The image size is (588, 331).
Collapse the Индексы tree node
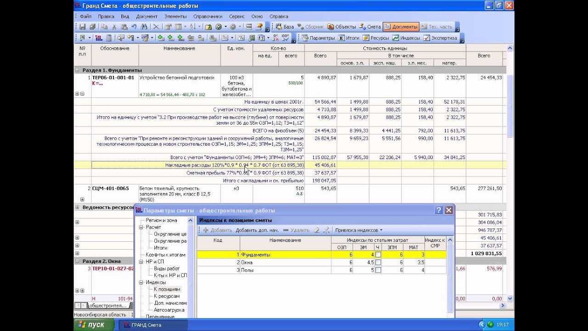141,282
